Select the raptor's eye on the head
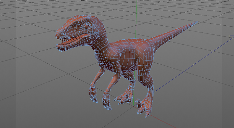Viewport: 234px width, 128px height. pyautogui.click(x=86, y=27)
